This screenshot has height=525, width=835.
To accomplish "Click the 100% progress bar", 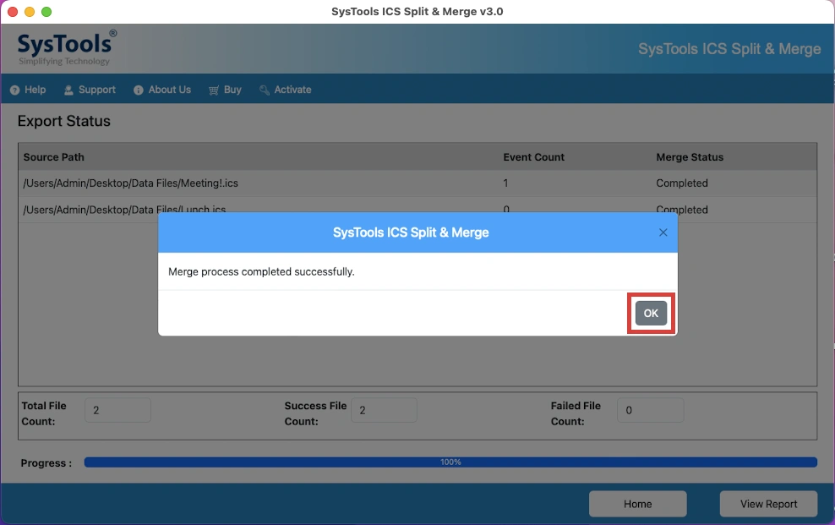I will [450, 462].
